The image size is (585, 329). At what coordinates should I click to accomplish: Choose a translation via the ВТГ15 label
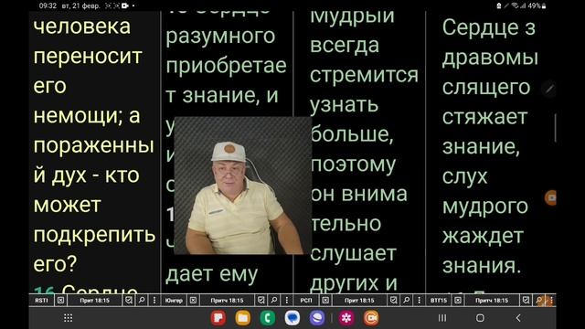[439, 301]
